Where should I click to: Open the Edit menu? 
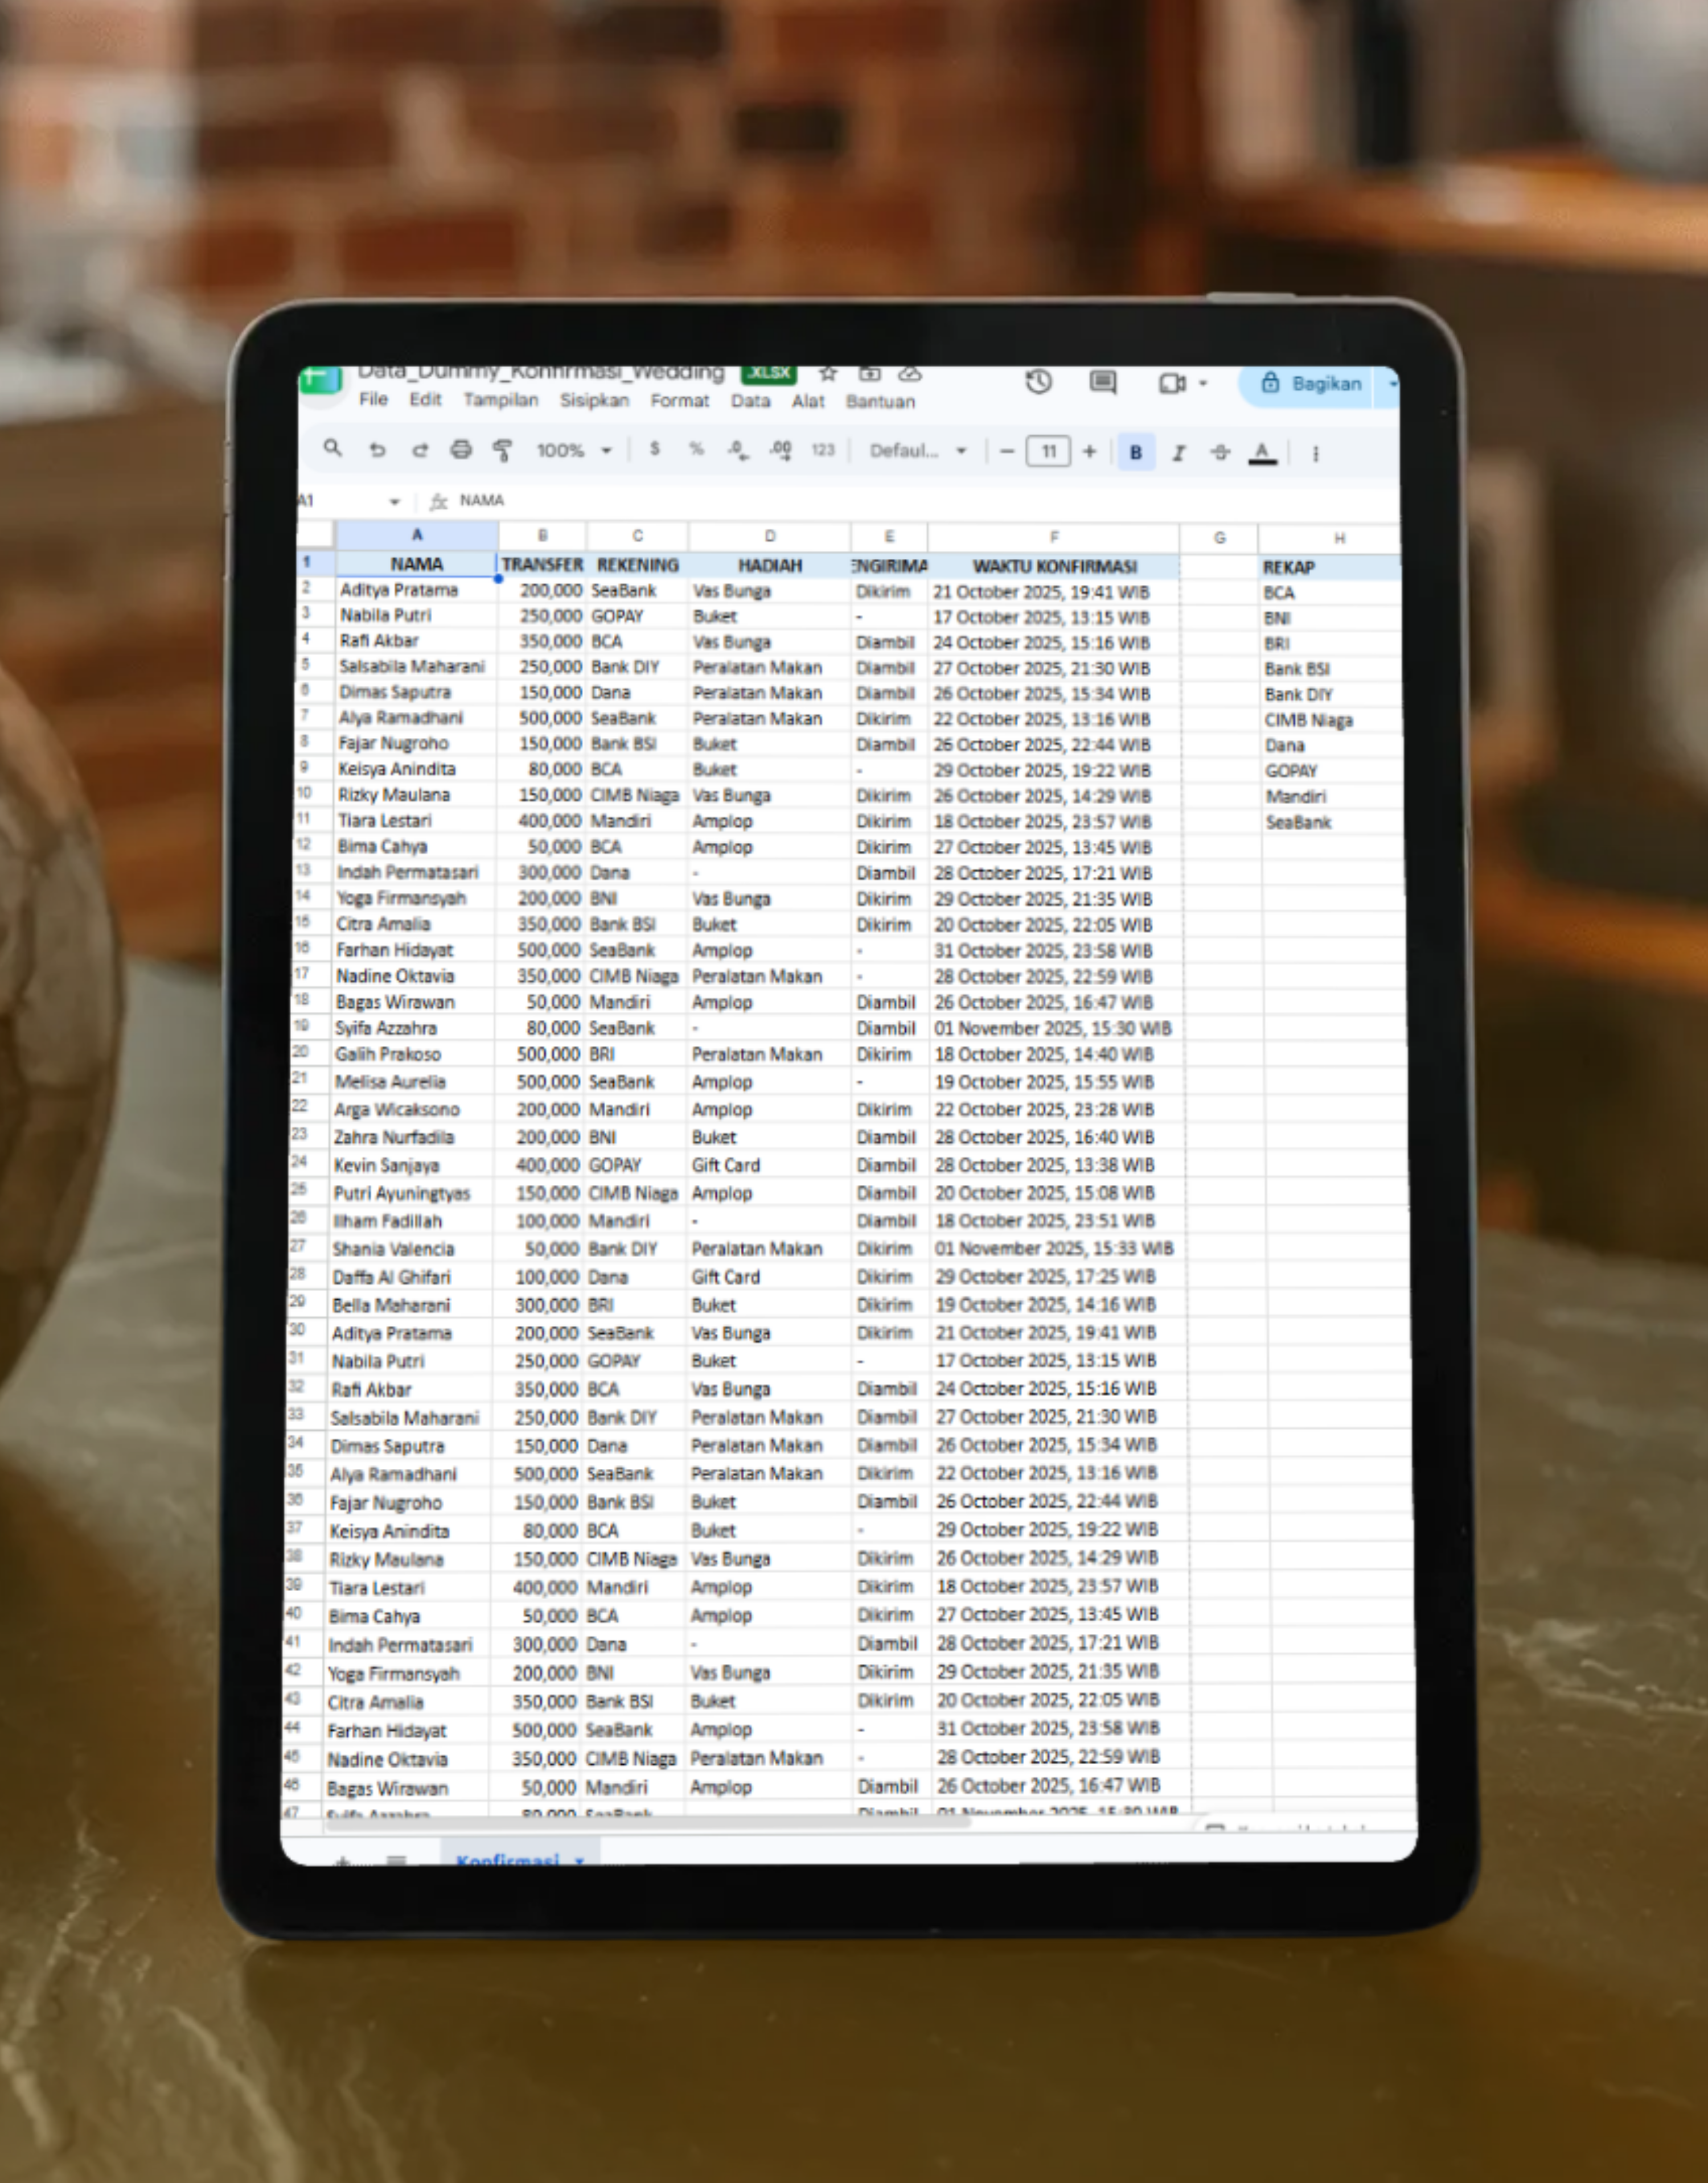[x=425, y=400]
